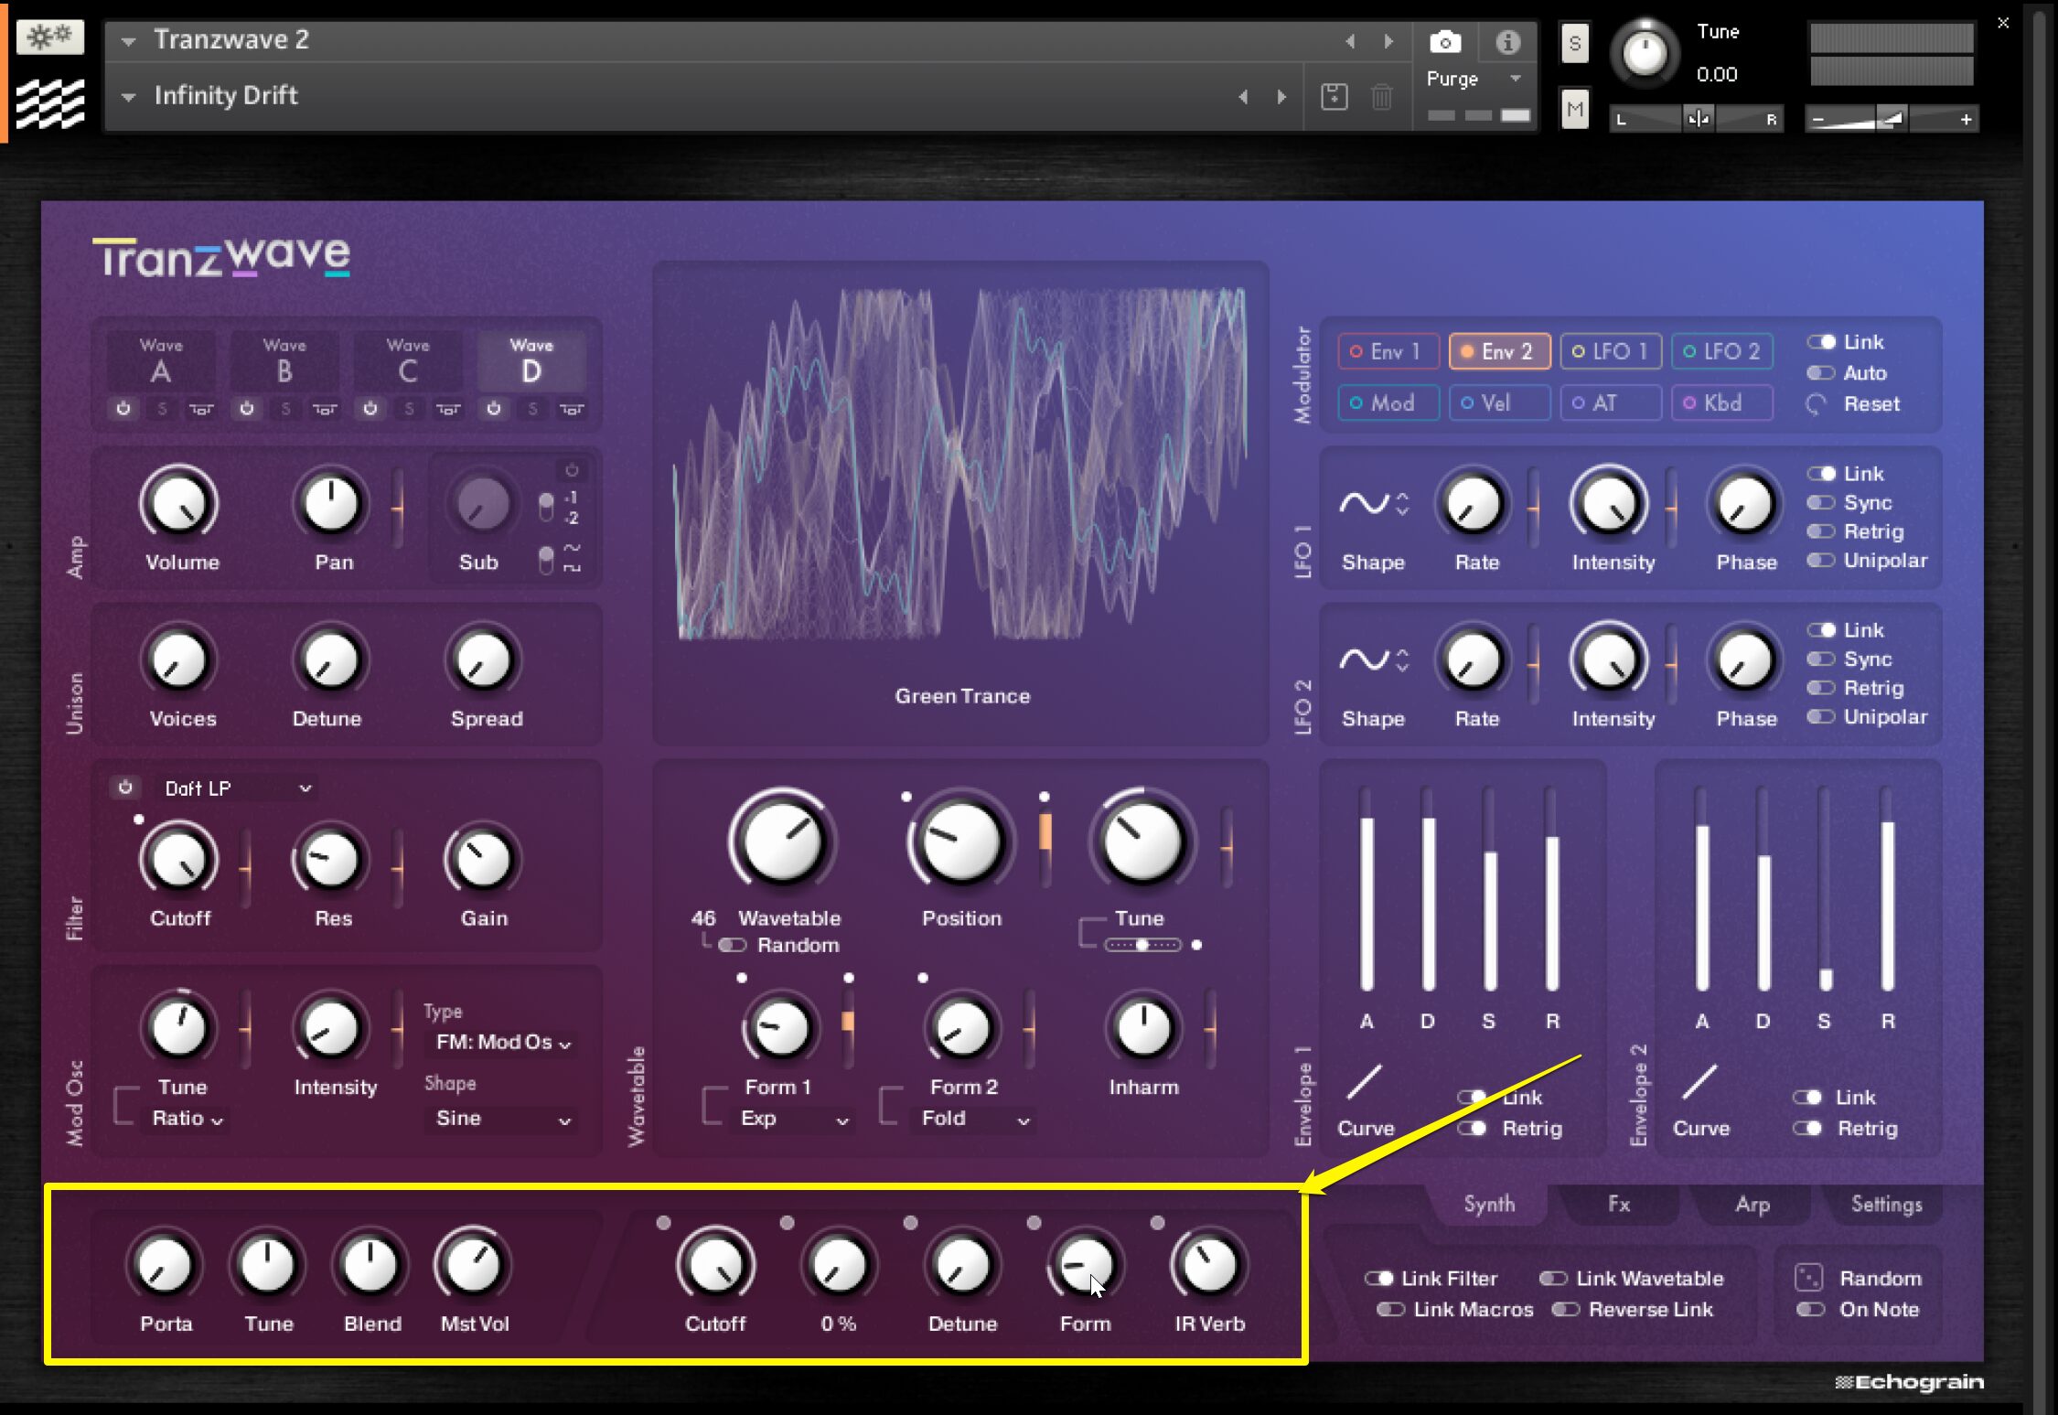Image resolution: width=2058 pixels, height=1415 pixels.
Task: Toggle the Modulator Link switch
Action: click(1821, 342)
